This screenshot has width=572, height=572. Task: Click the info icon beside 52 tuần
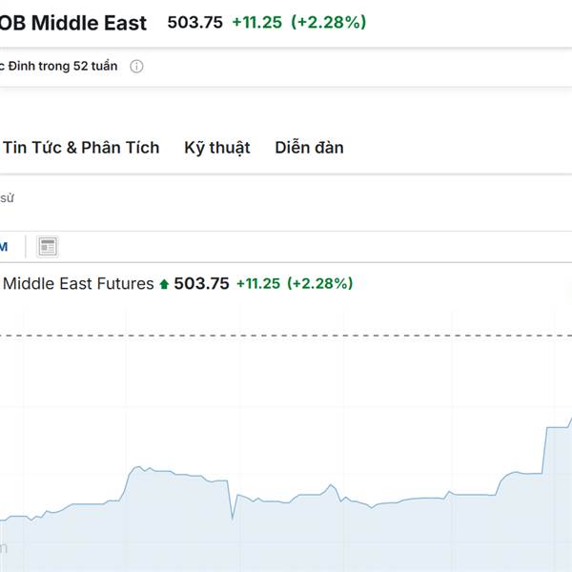point(136,67)
